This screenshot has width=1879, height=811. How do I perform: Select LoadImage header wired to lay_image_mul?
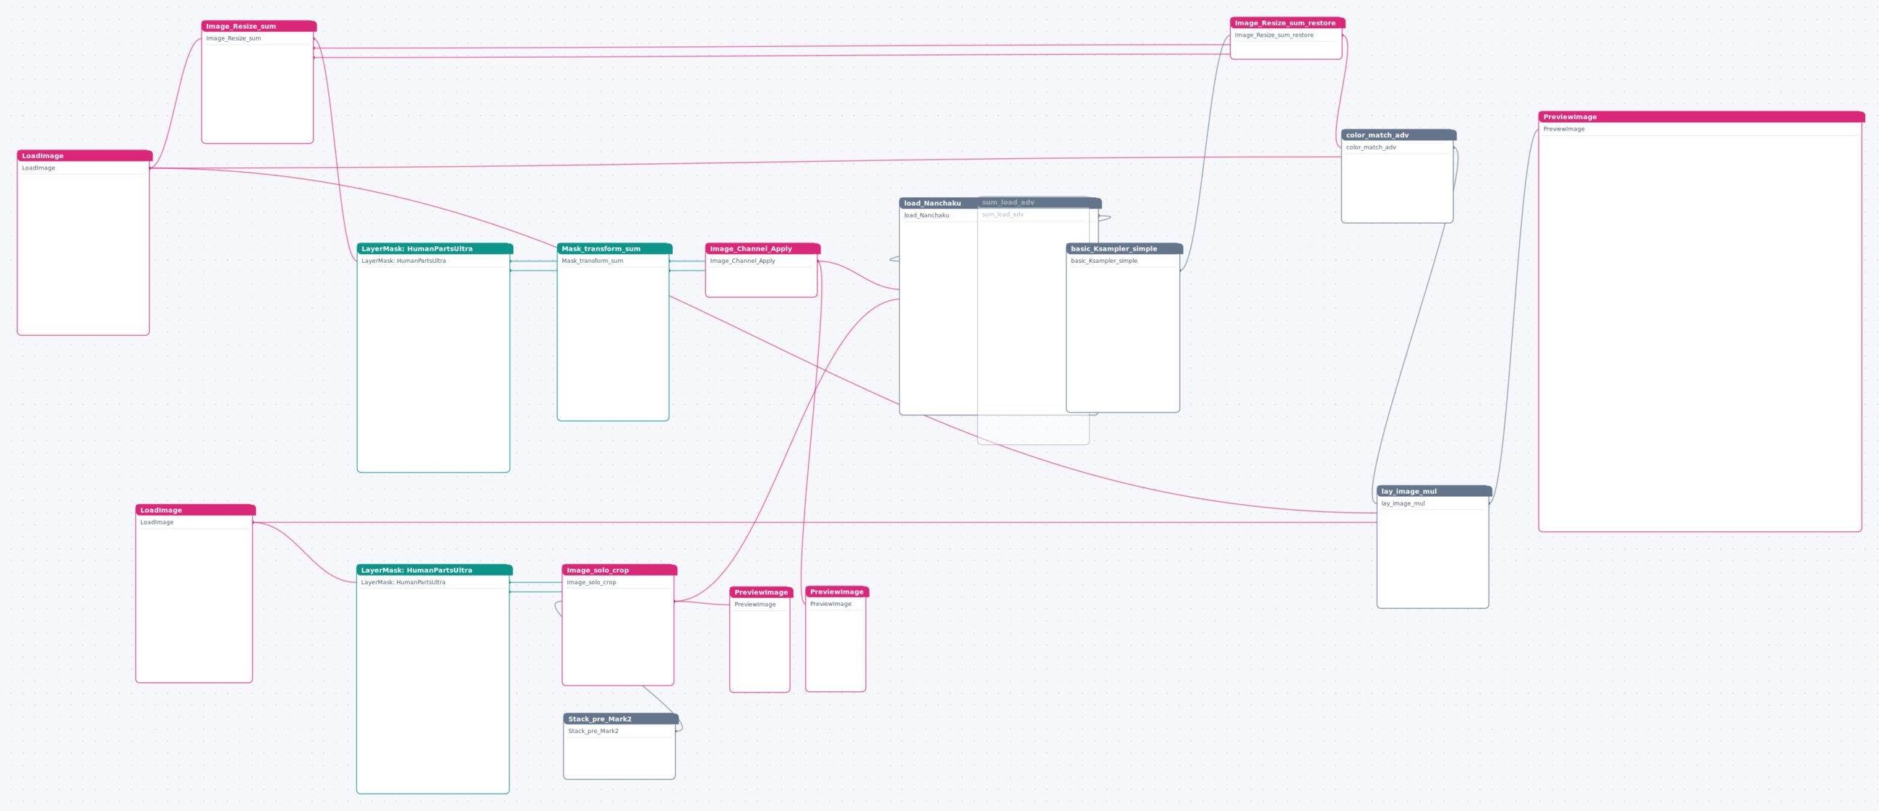pyautogui.click(x=195, y=510)
